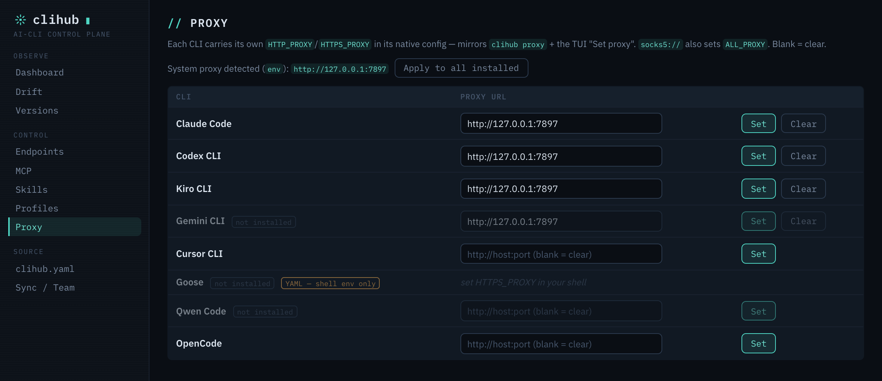Click the Qwen Code proxy URL input
This screenshot has height=381, width=882.
point(561,311)
